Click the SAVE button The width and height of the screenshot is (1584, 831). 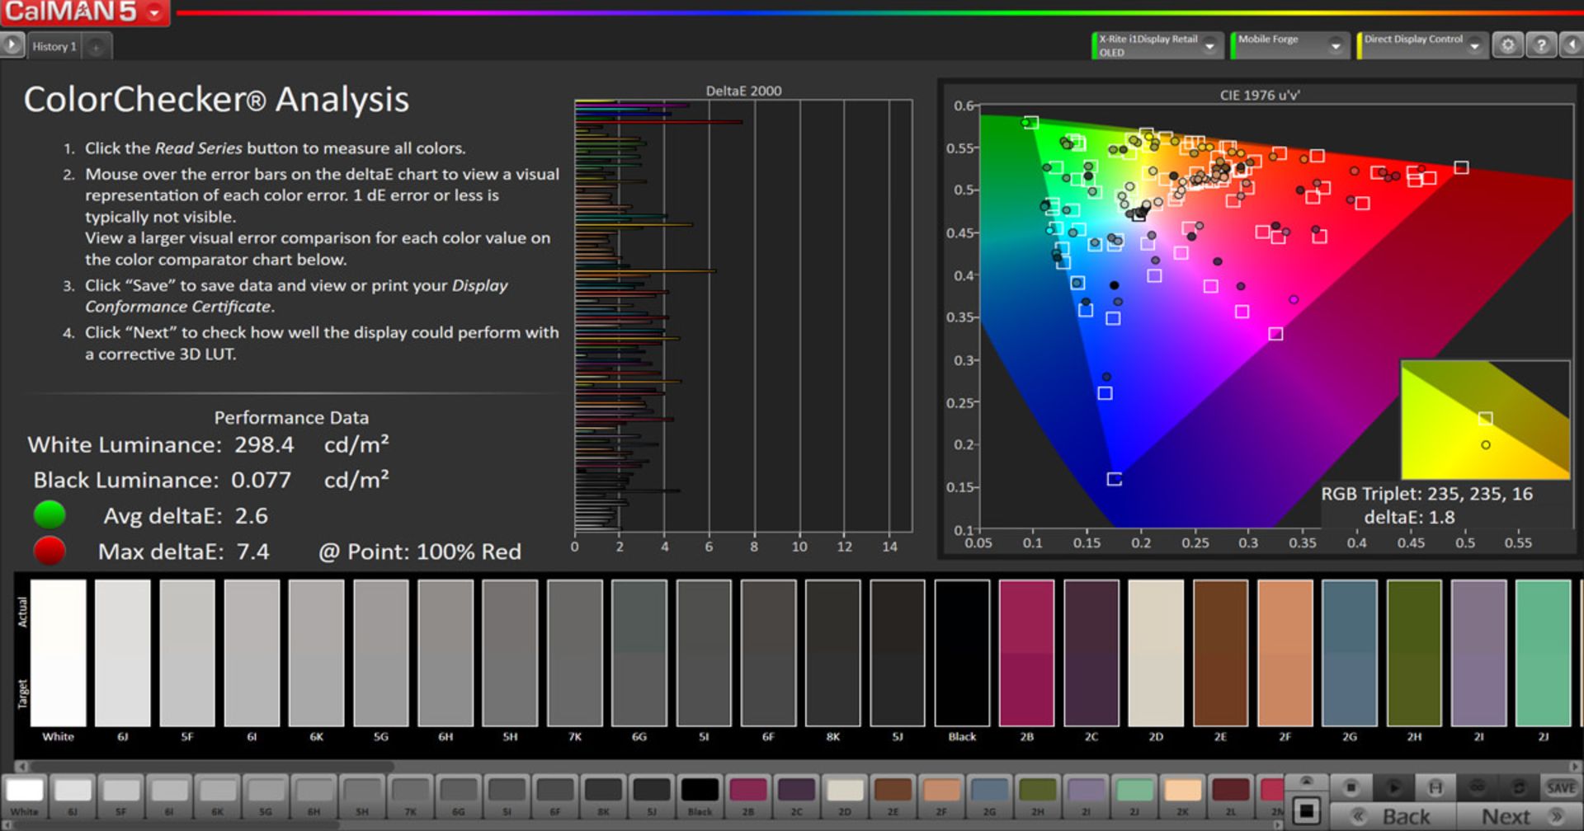1560,787
